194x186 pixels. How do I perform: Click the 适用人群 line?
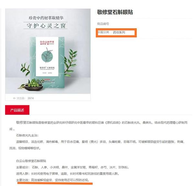[68, 174]
